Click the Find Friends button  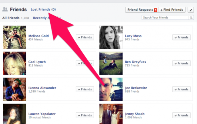click(172, 10)
